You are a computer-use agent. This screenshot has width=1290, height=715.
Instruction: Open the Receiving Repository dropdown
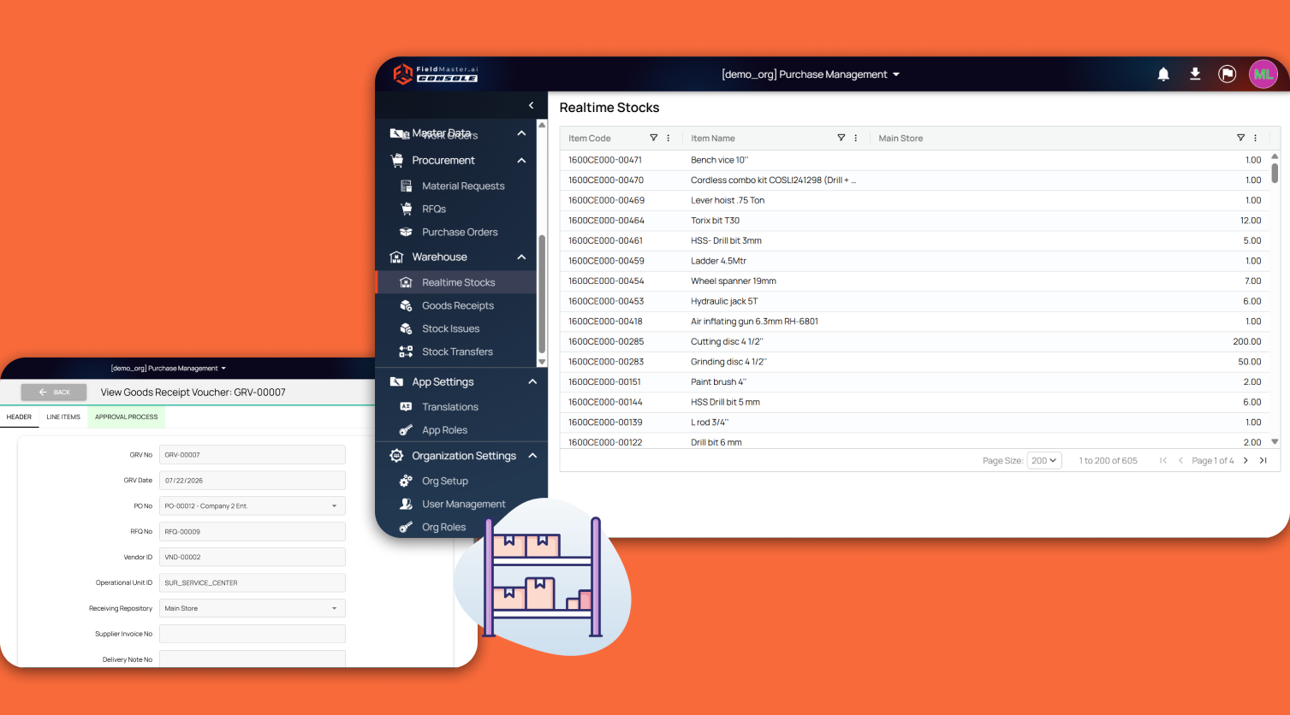(253, 609)
